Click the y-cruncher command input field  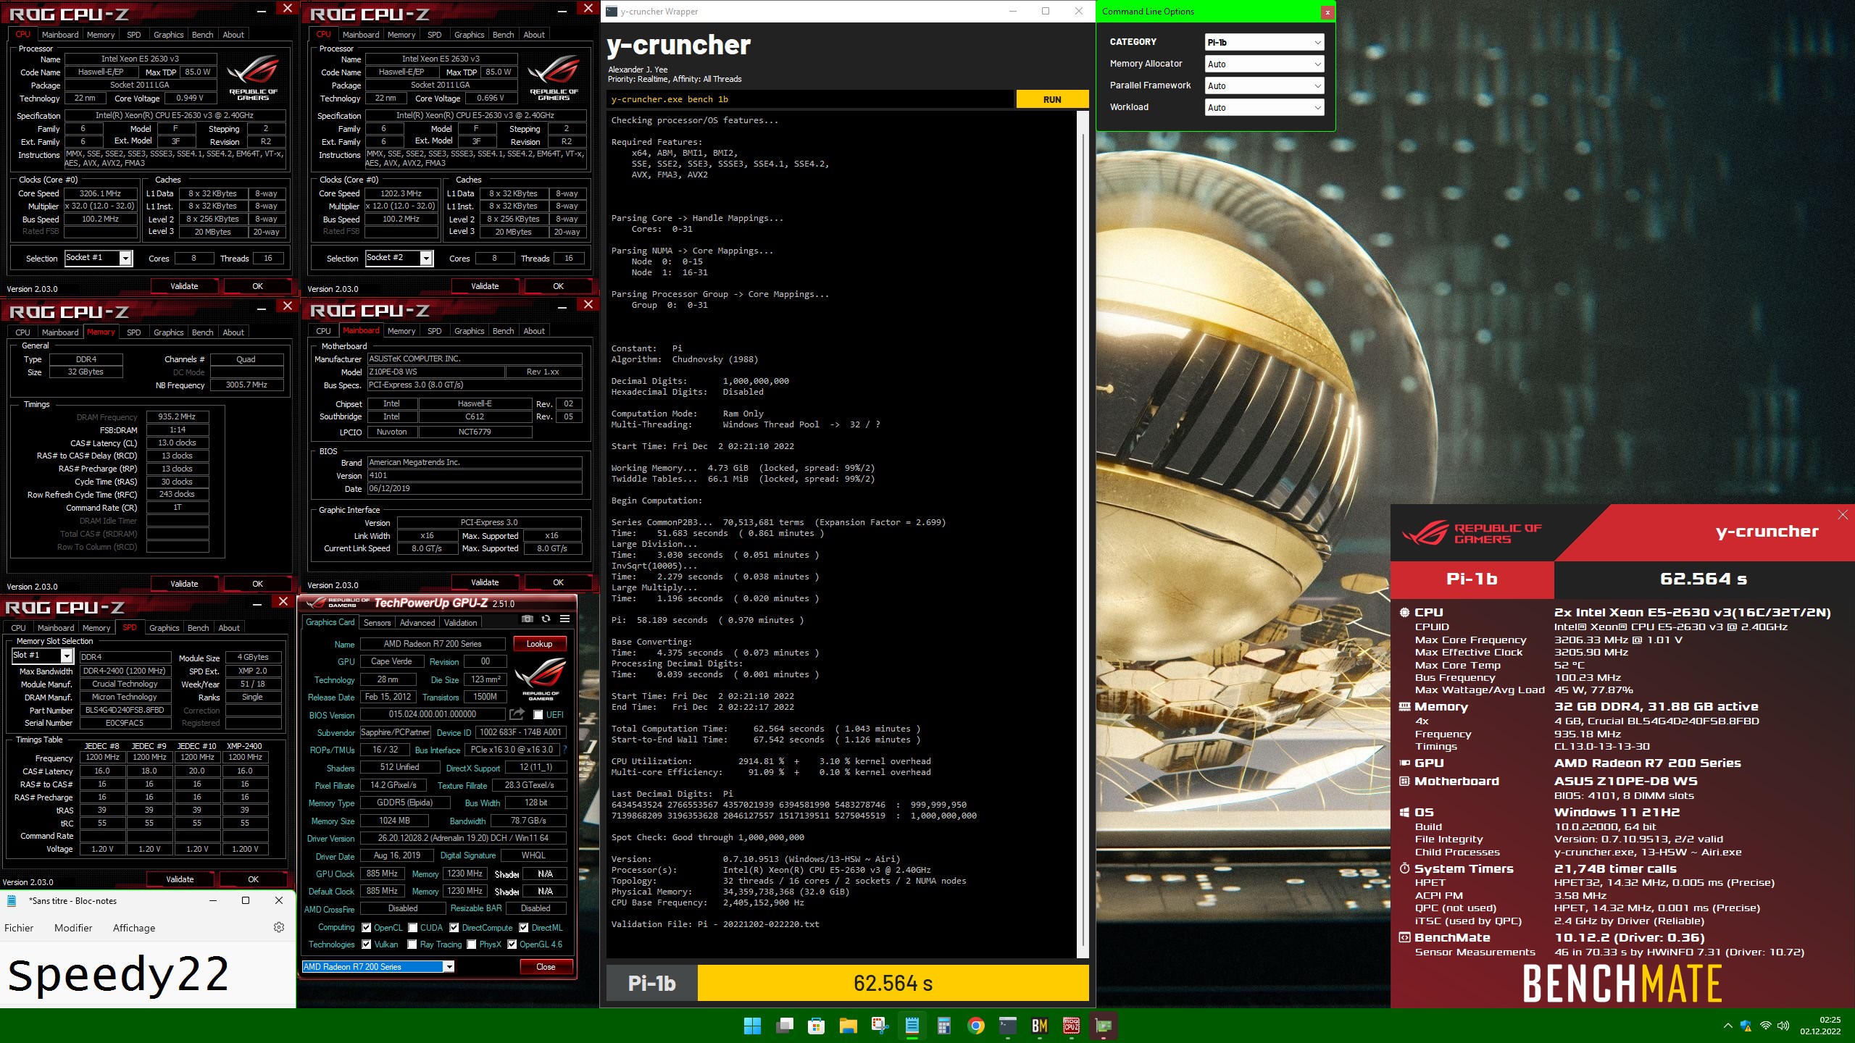point(809,100)
